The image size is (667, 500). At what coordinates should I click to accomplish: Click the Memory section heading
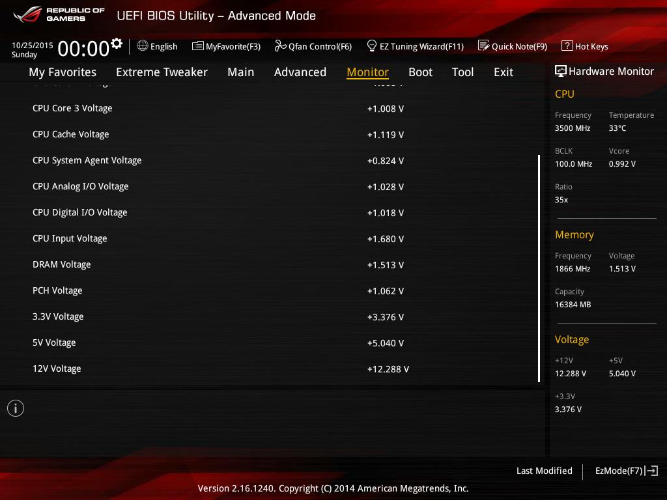[575, 234]
